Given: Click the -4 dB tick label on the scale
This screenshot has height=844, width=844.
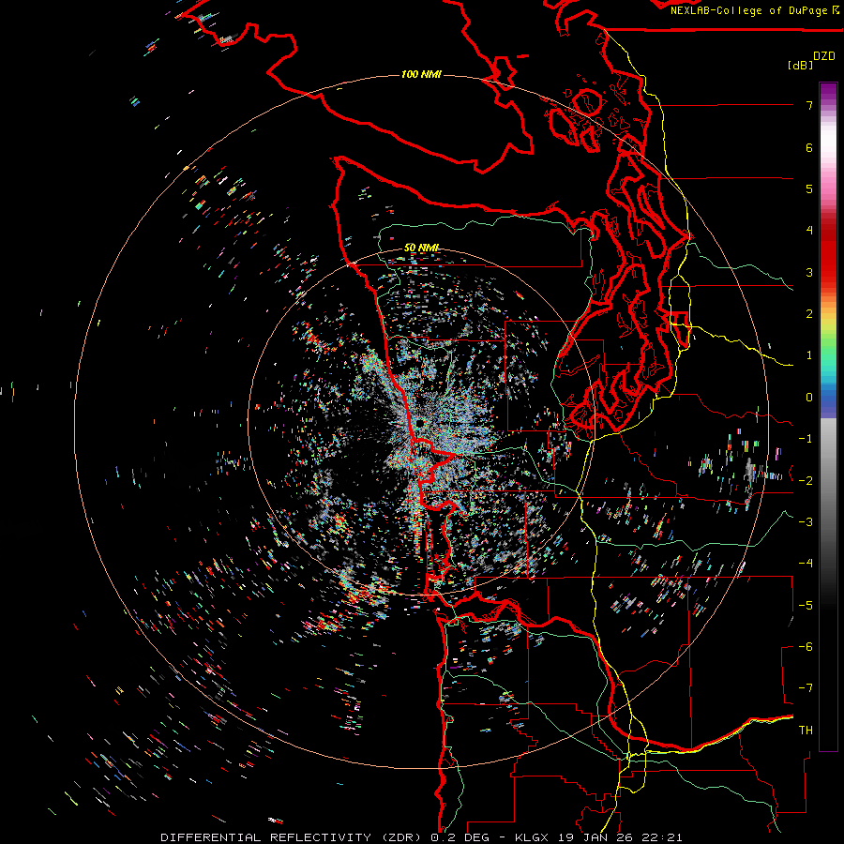Looking at the screenshot, I should [806, 564].
